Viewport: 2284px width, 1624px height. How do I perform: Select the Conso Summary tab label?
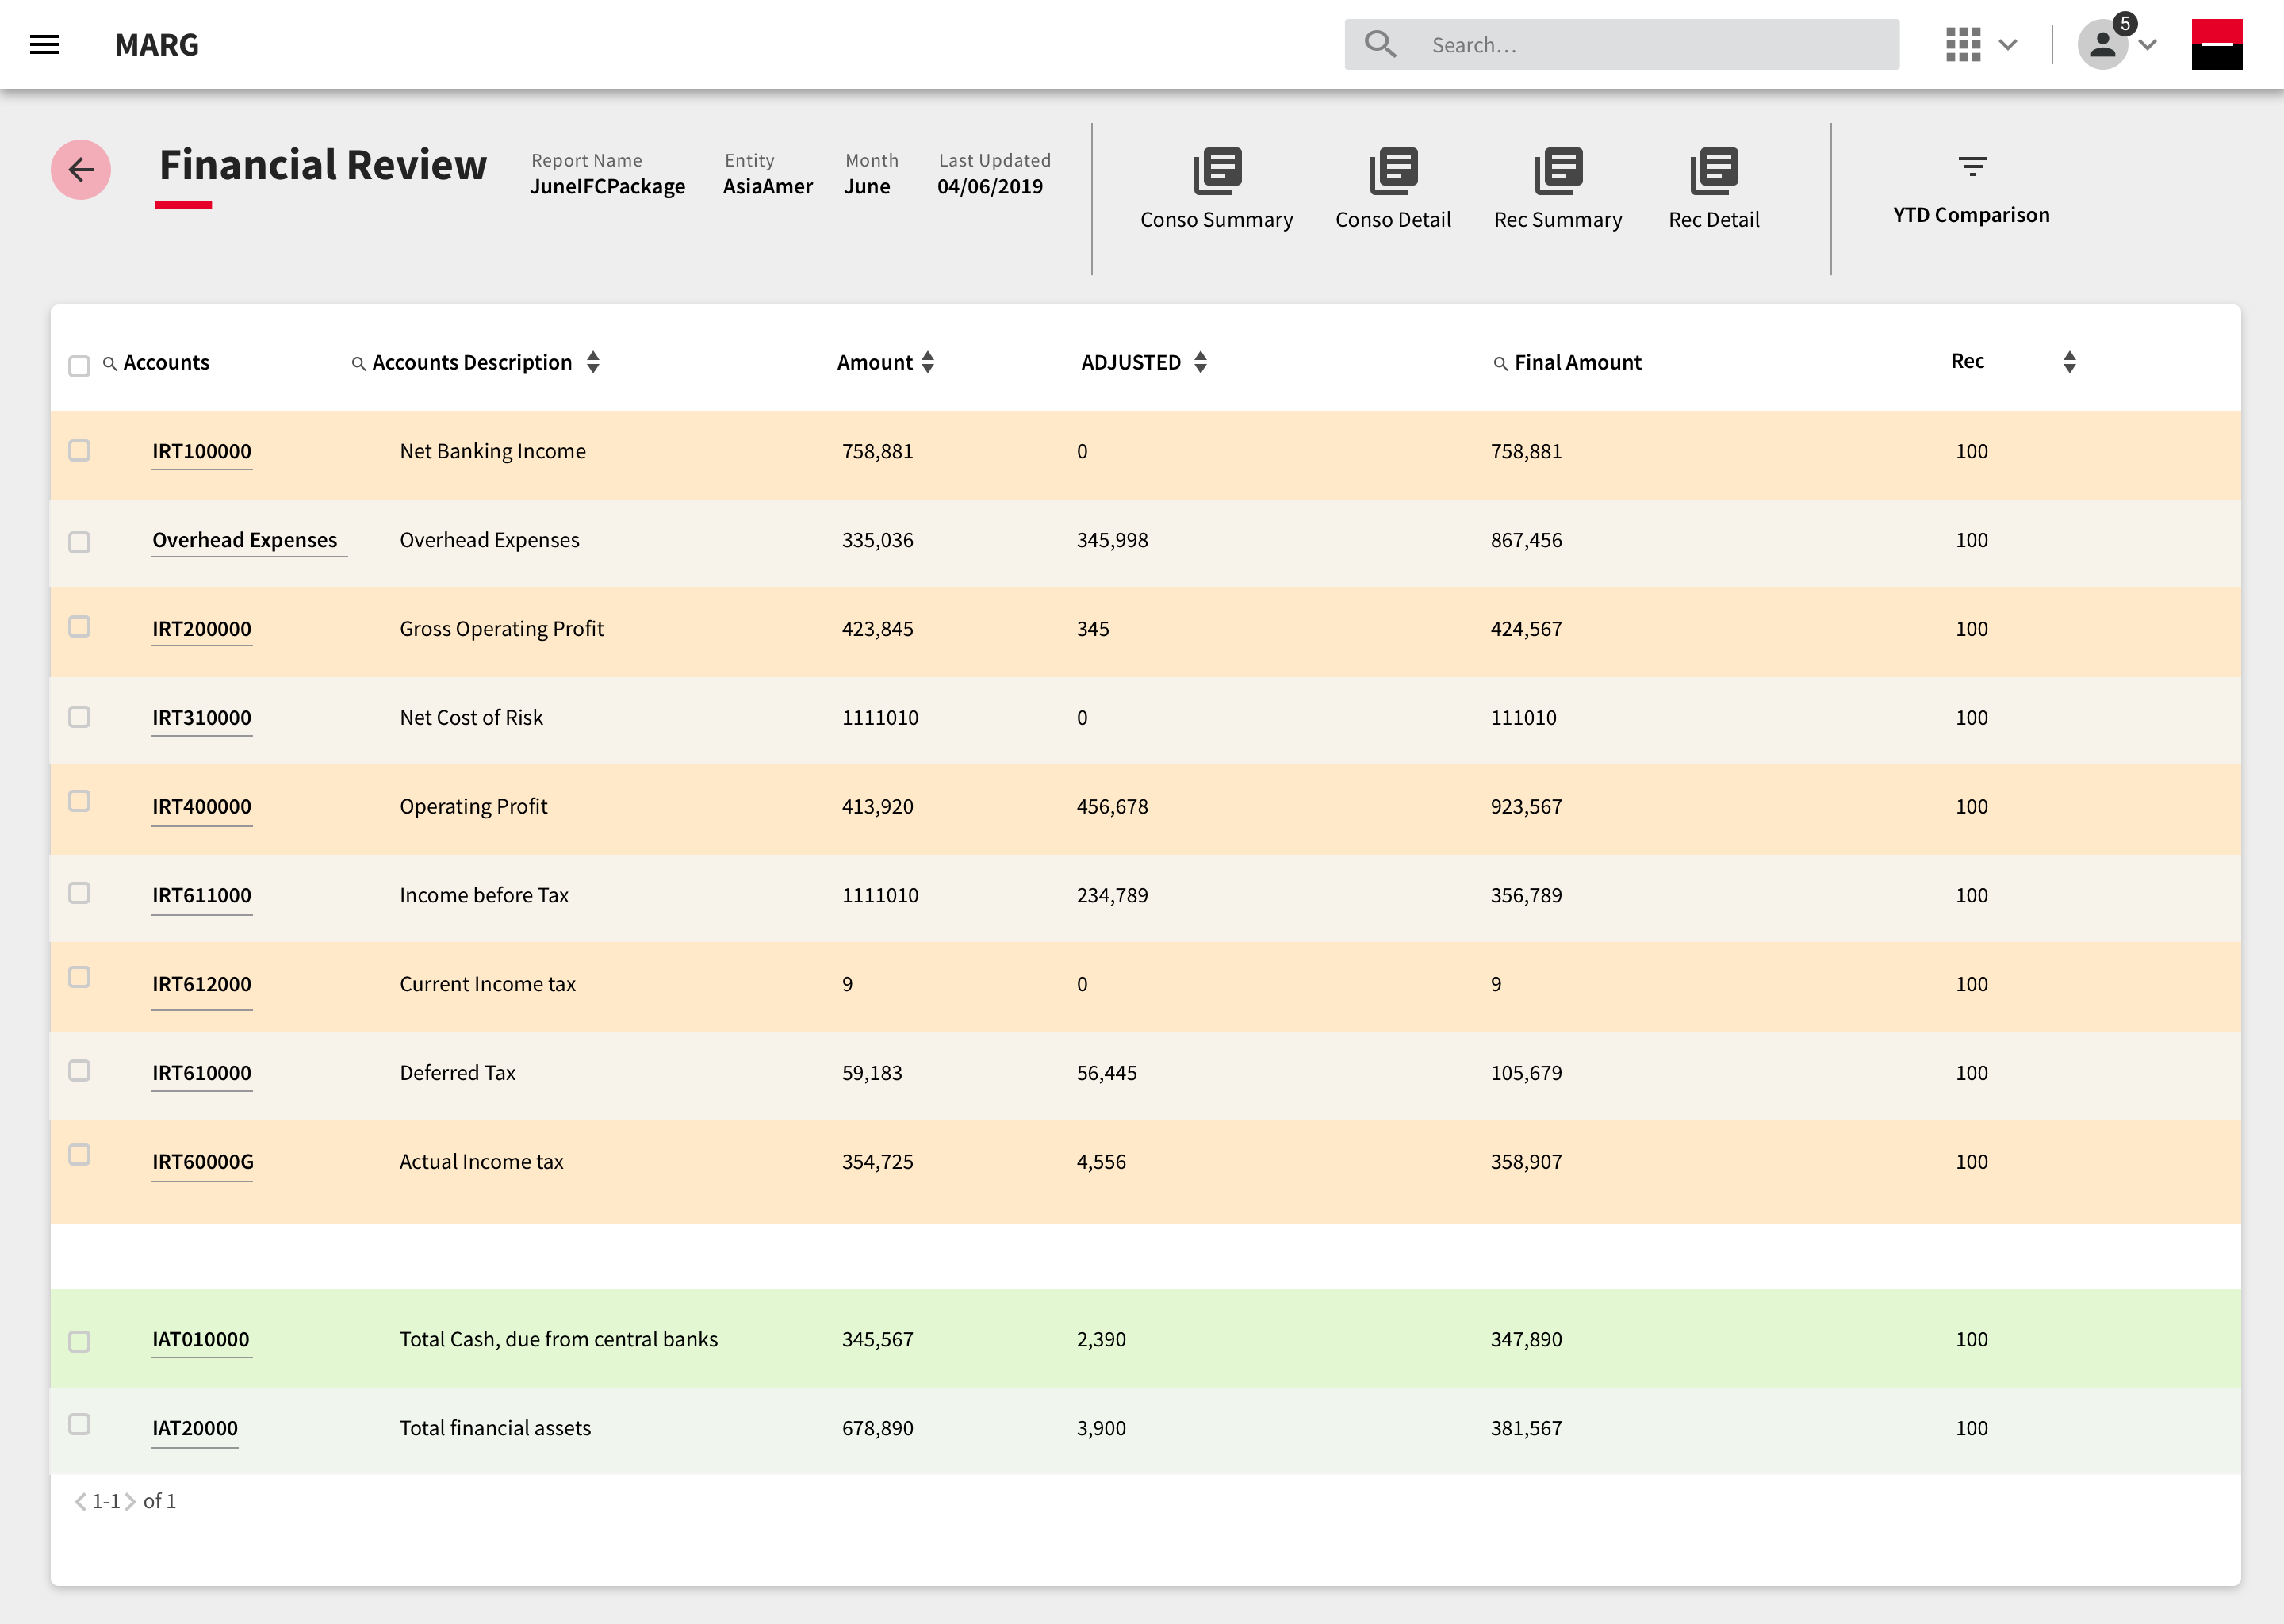pos(1217,220)
